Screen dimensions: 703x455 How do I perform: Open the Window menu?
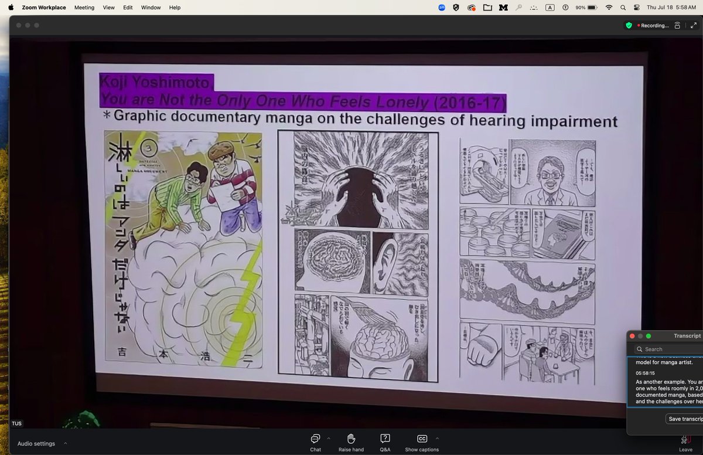[x=151, y=8]
